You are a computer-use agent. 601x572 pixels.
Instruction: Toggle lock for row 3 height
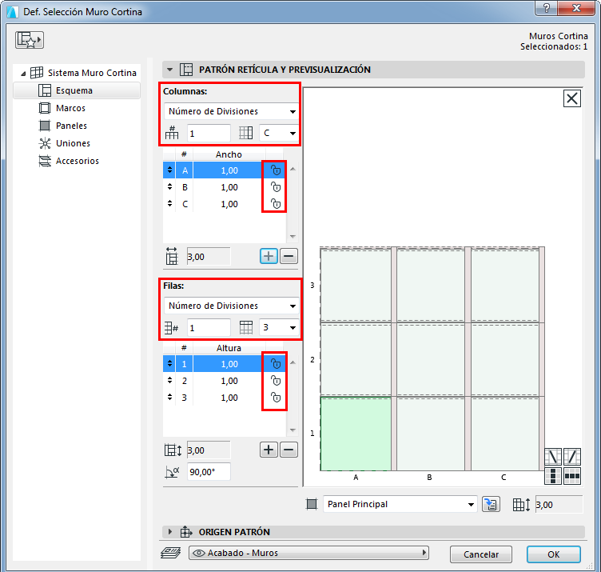click(276, 398)
